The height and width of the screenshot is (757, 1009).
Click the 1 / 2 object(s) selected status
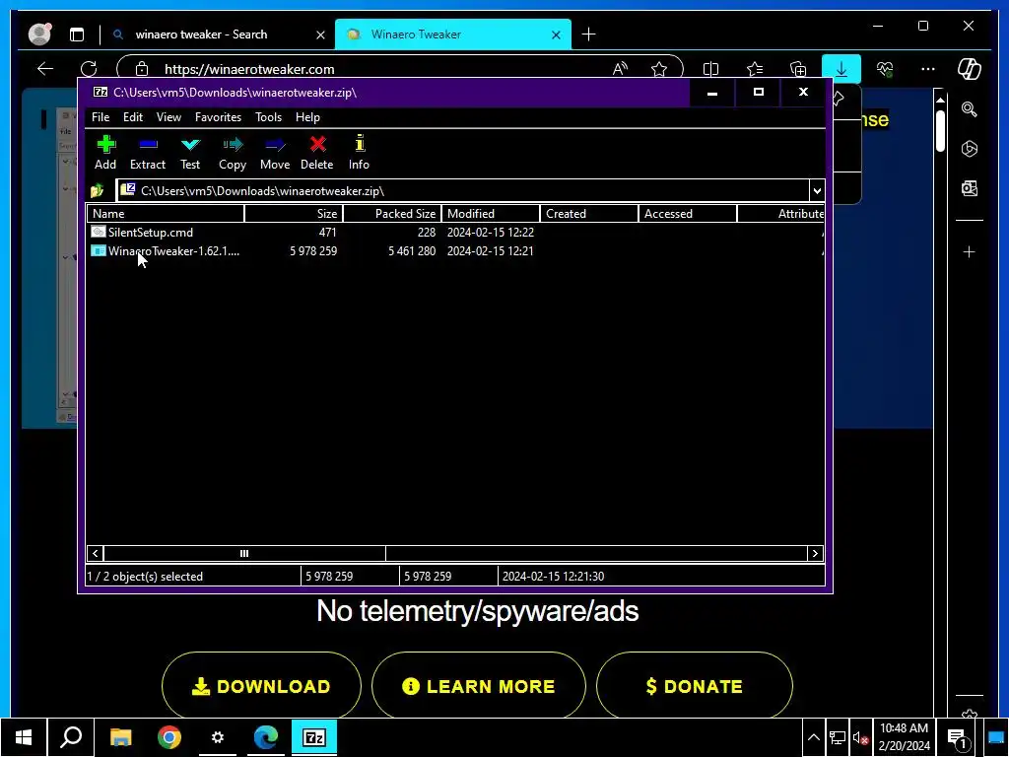192,576
